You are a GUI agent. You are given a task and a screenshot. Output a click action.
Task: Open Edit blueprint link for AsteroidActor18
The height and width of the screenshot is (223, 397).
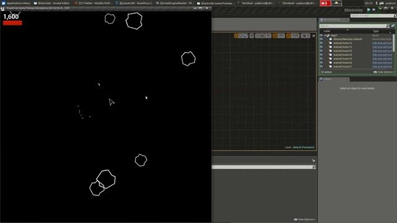pyautogui.click(x=382, y=55)
